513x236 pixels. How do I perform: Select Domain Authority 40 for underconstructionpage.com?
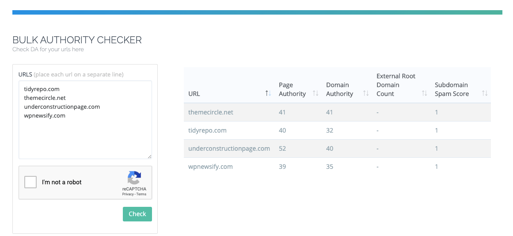[x=330, y=148]
